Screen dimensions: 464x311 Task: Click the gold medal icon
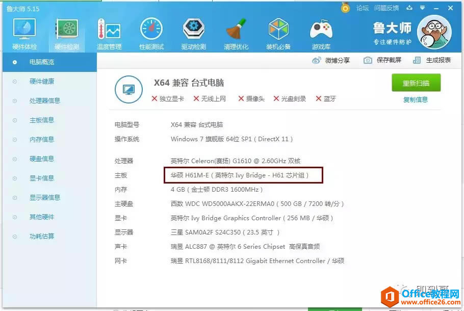(345, 8)
